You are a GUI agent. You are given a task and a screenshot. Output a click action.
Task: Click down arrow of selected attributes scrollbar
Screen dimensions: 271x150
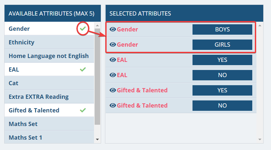pos(260,139)
